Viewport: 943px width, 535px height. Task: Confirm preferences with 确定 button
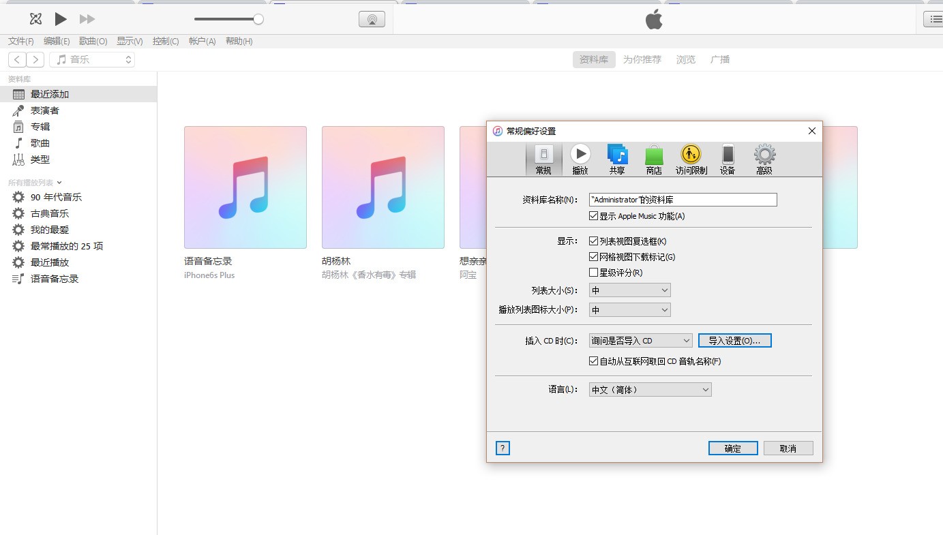click(x=733, y=448)
